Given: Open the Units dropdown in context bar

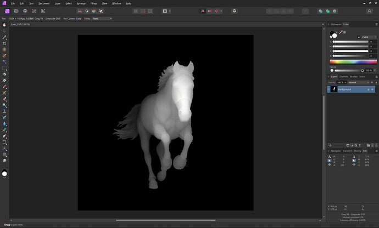Looking at the screenshot, I should tap(102, 19).
